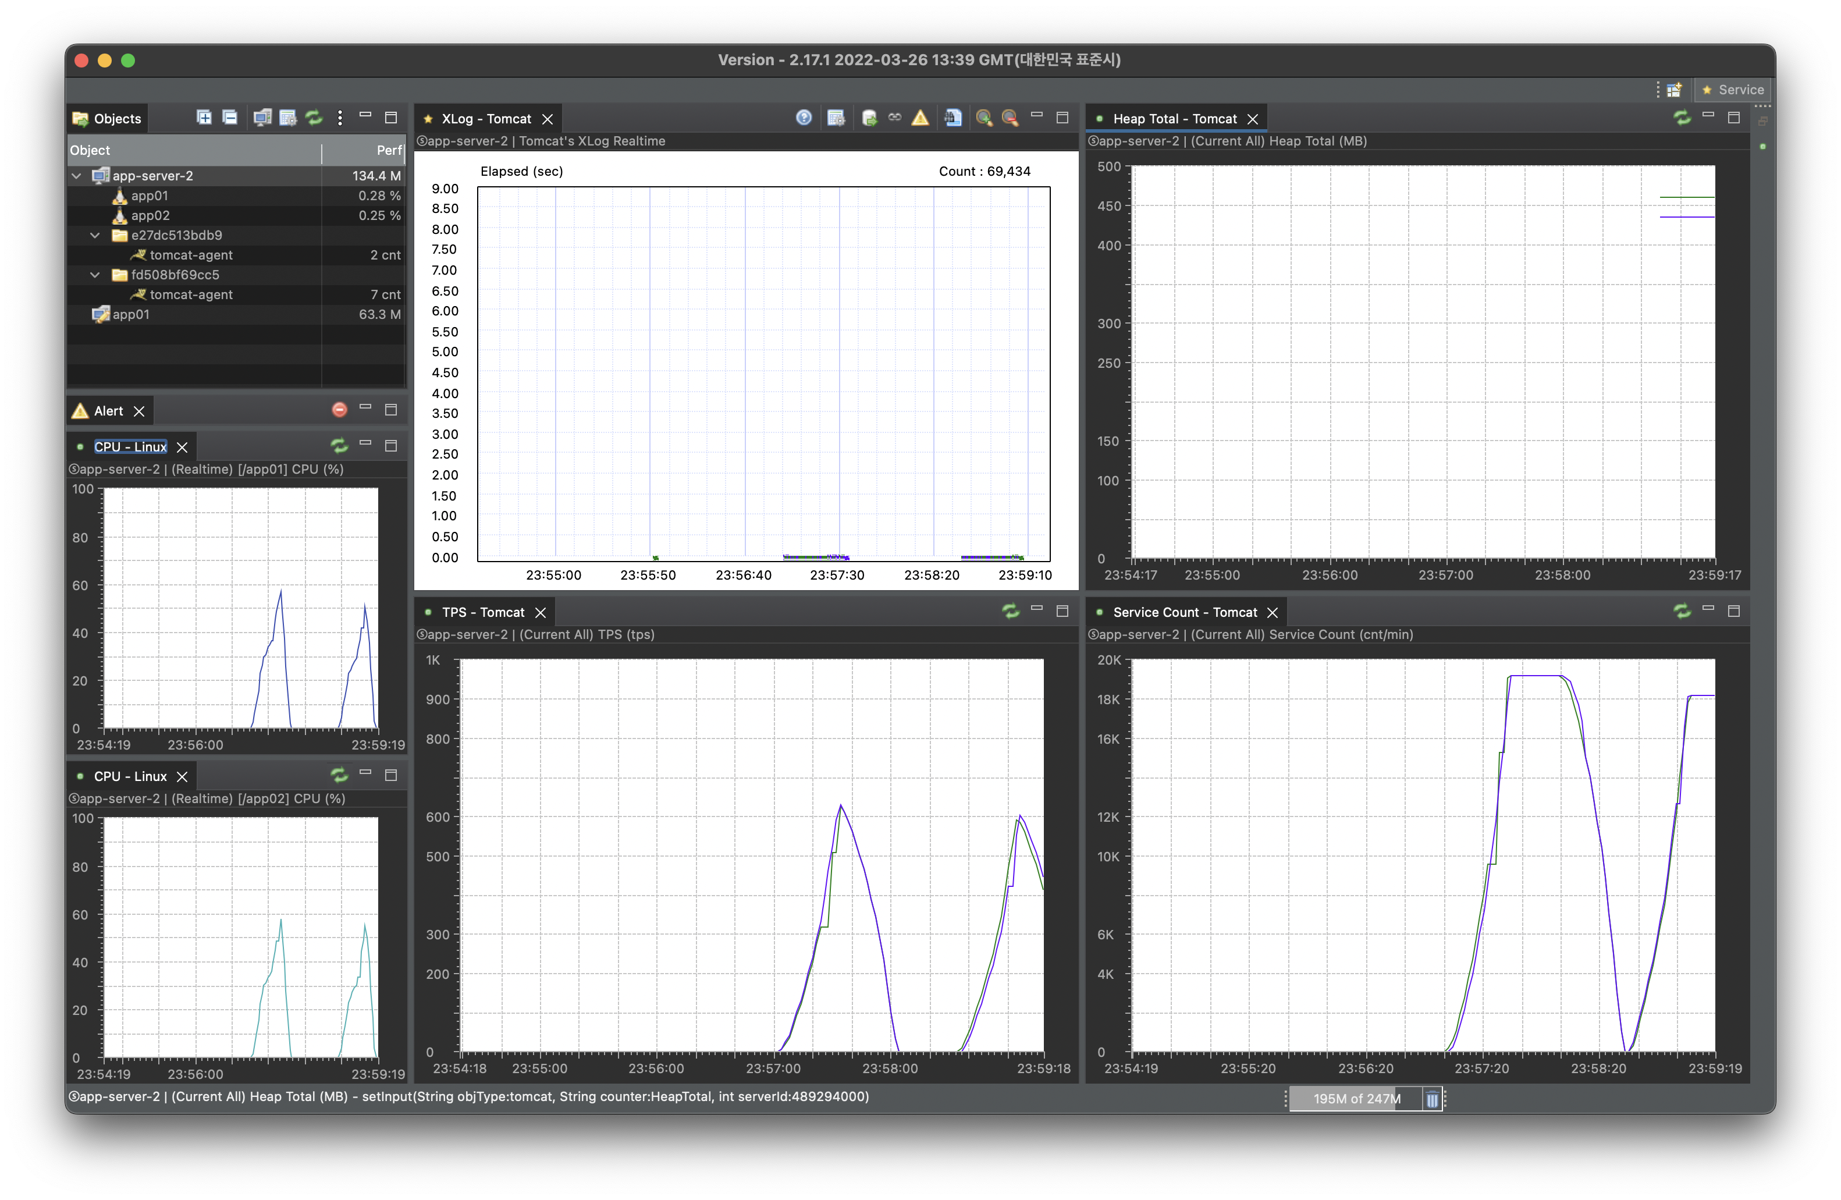Click the XLog alert warning triangle icon
Image resolution: width=1841 pixels, height=1200 pixels.
click(920, 118)
